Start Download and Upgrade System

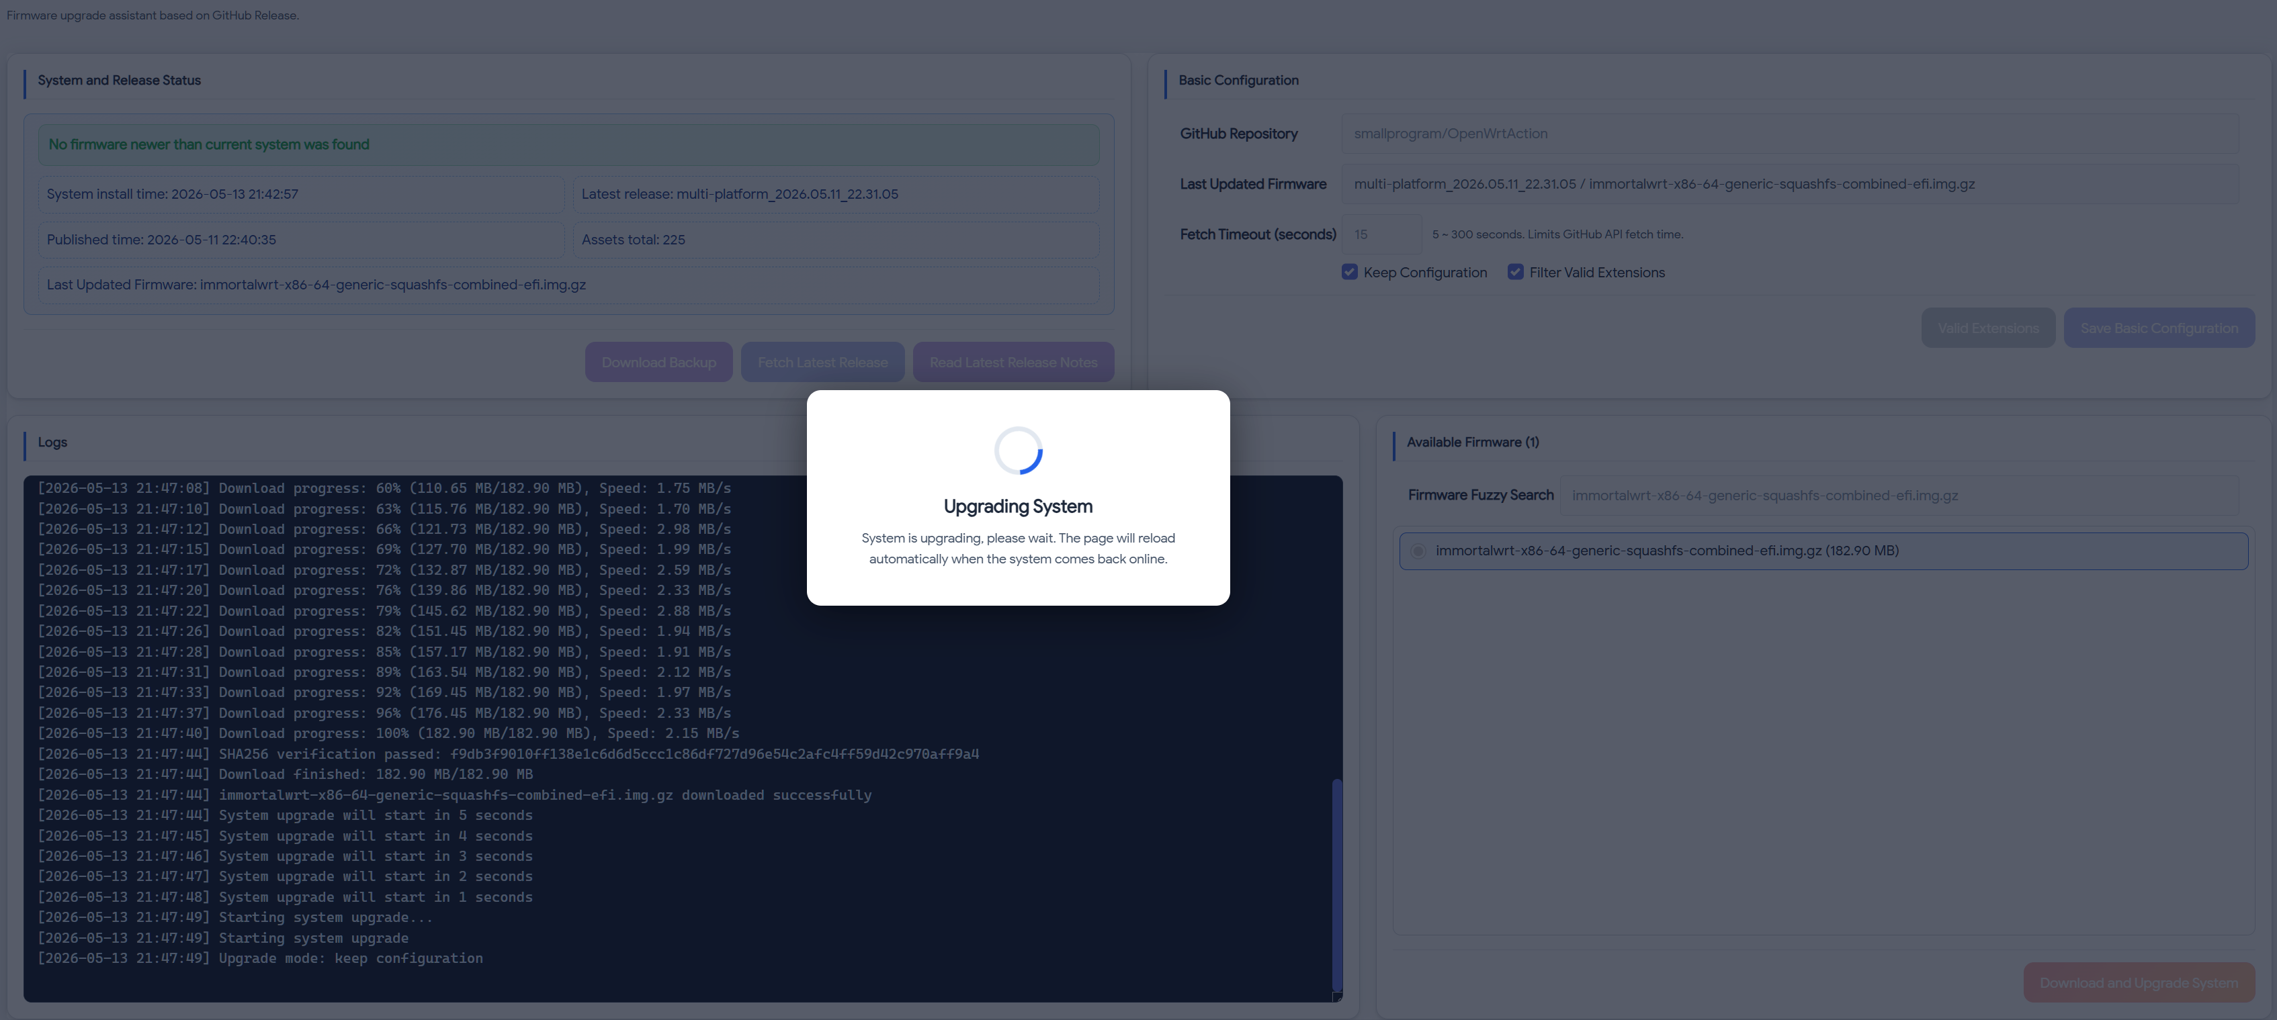[2138, 983]
